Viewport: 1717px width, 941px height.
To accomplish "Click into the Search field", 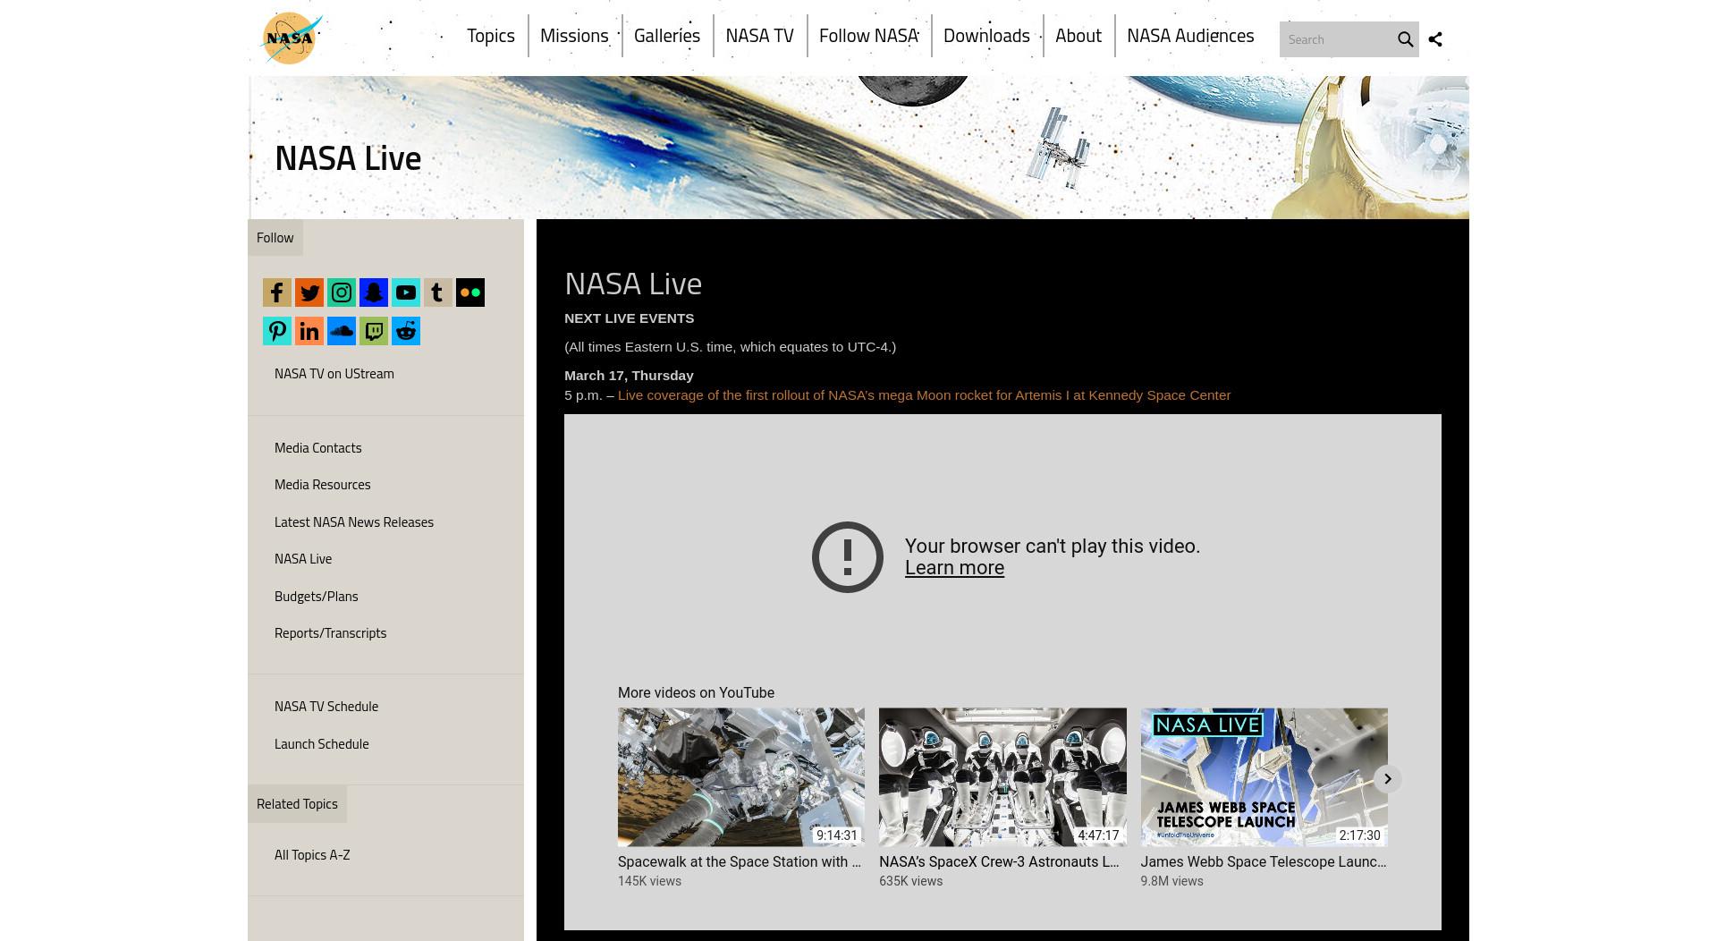I will [1336, 39].
